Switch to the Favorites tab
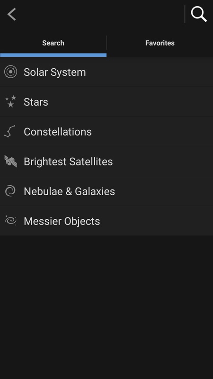This screenshot has height=379, width=213. coord(160,43)
